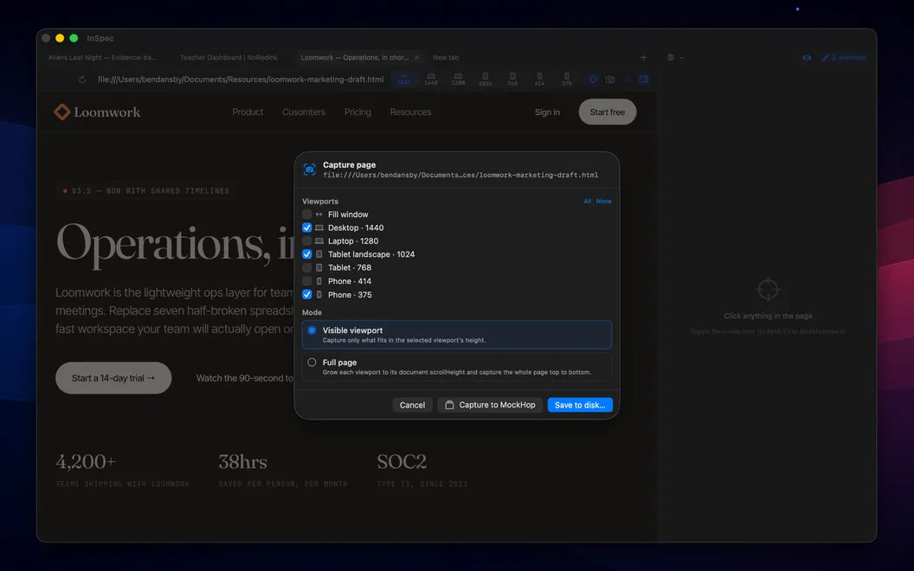This screenshot has height=571, width=914.
Task: Click the eye icon beside overrides
Action: (807, 58)
